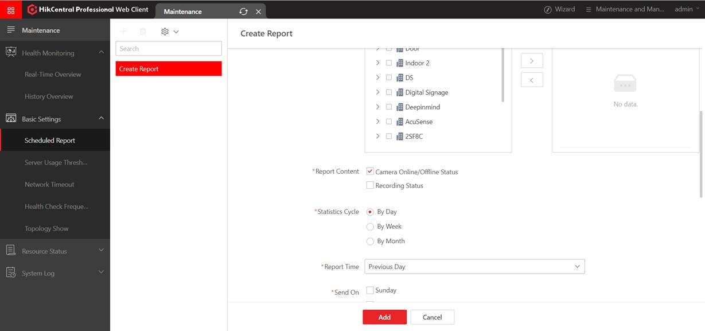Click the settings gear icon above search
Viewport: 705px width, 331px height.
click(165, 32)
